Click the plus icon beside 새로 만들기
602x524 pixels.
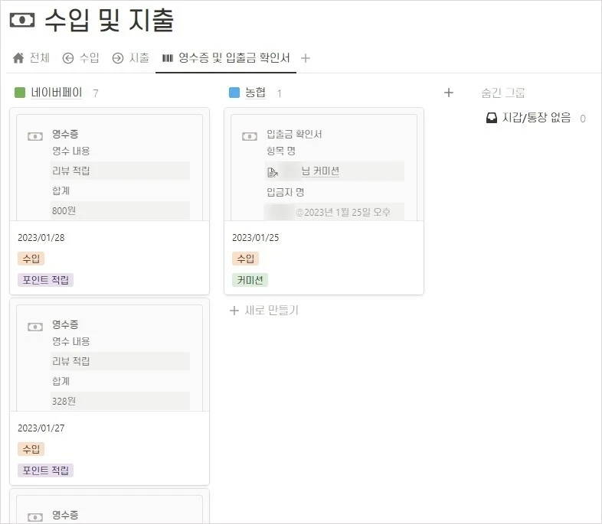pos(234,311)
